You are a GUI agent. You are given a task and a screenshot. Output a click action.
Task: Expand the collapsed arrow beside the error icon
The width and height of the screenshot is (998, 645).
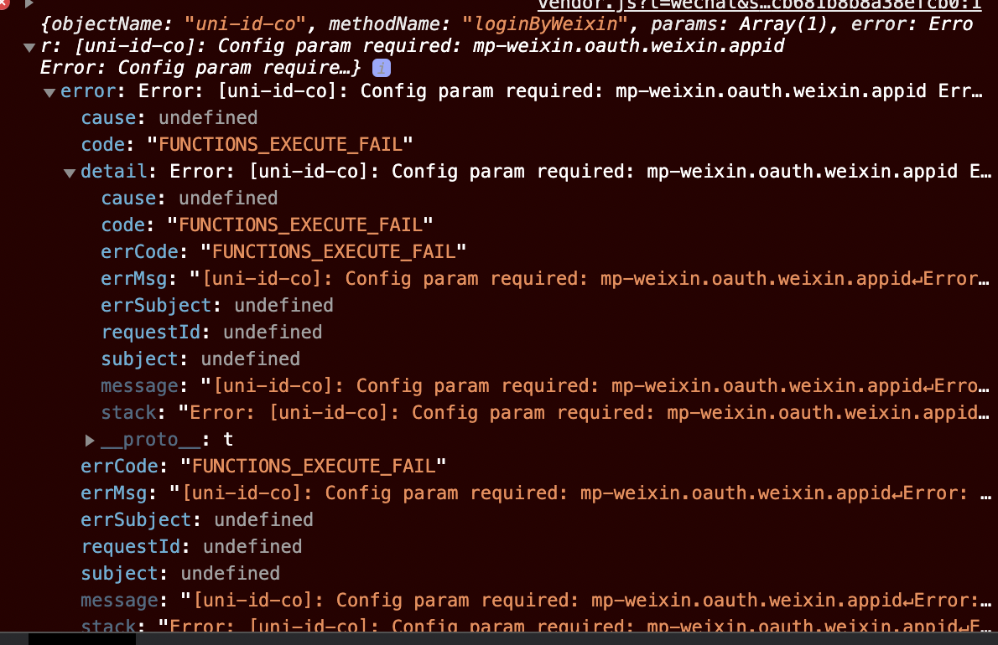point(29,4)
